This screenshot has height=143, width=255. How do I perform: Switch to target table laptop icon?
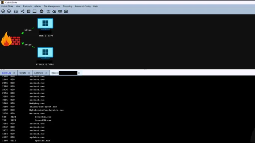34,11
